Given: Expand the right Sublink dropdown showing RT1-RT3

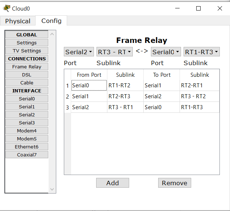Looking at the screenshot, I should click(x=202, y=52).
